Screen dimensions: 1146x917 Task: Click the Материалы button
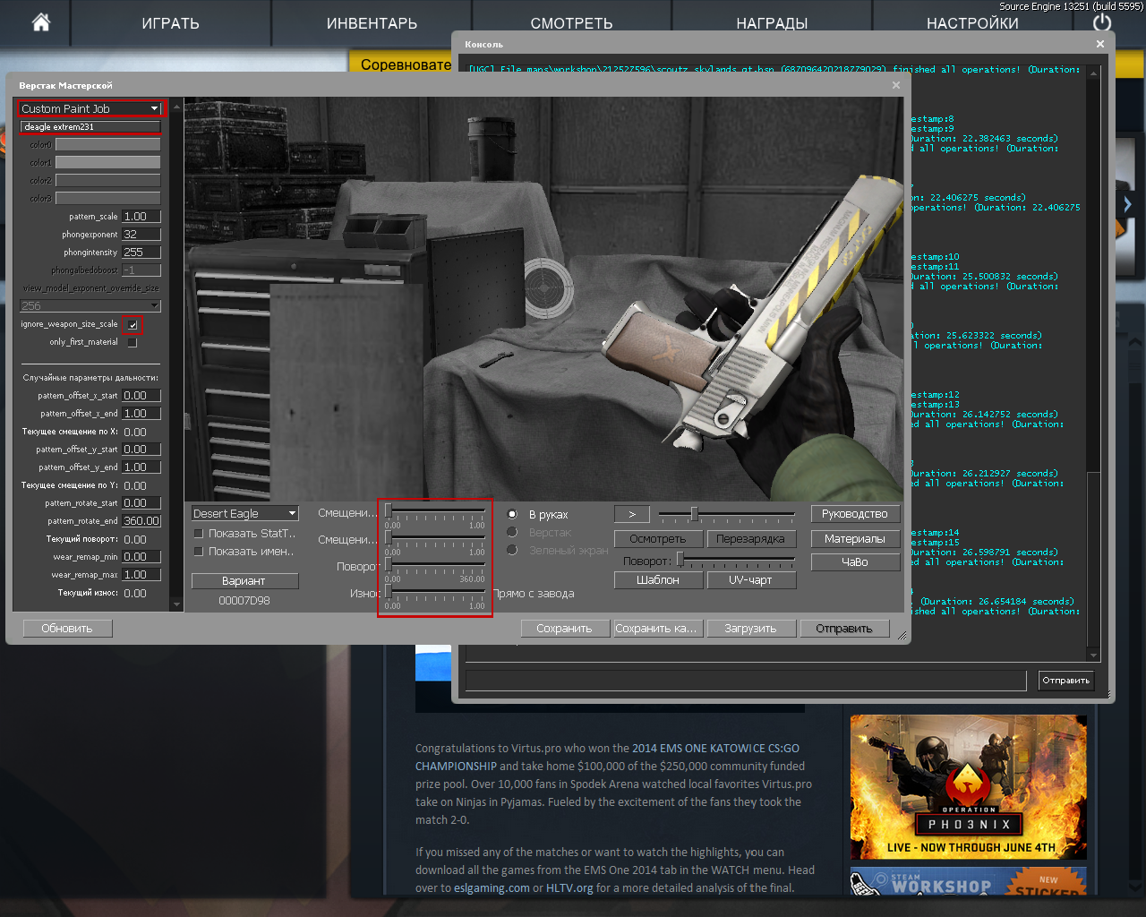coord(855,538)
